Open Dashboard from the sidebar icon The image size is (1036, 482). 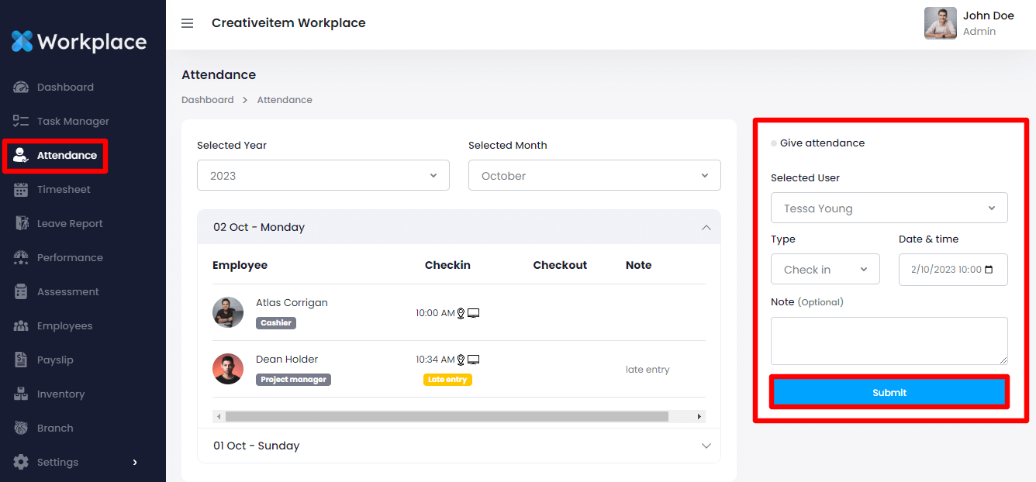click(21, 88)
